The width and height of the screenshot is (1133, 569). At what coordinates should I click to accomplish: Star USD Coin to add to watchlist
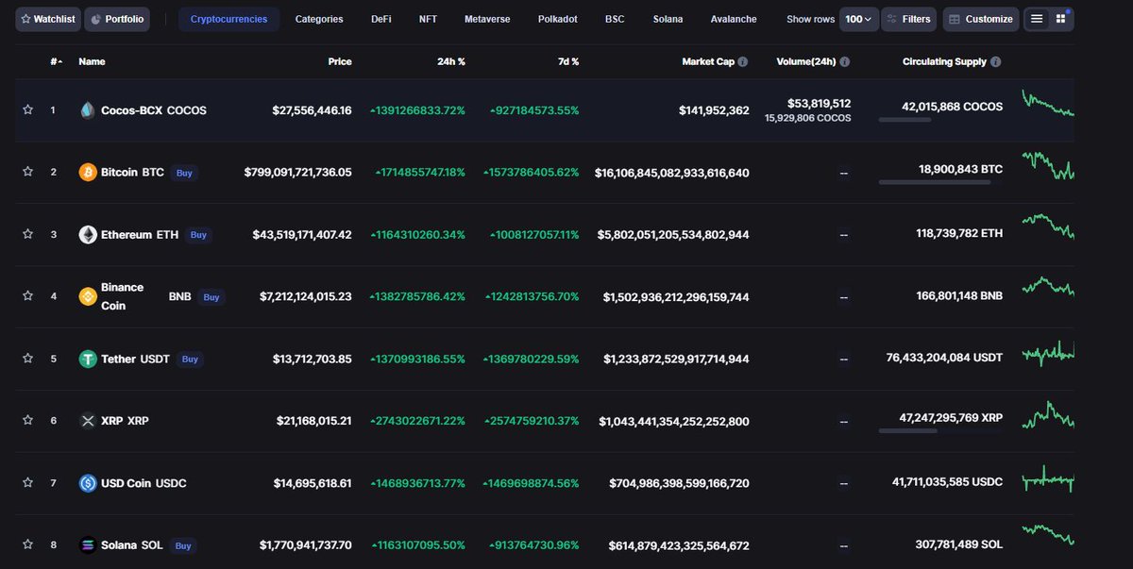(x=27, y=482)
